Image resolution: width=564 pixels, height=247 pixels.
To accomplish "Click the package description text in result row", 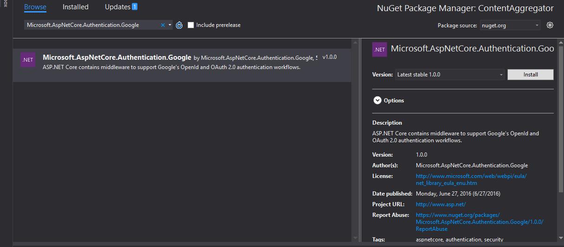I will click(171, 67).
